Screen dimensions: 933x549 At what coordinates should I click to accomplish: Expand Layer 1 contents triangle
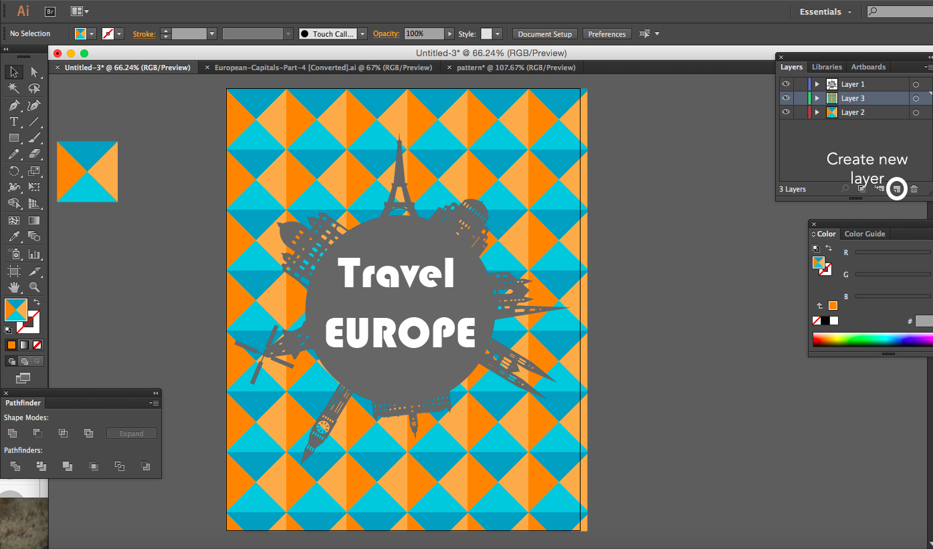817,84
